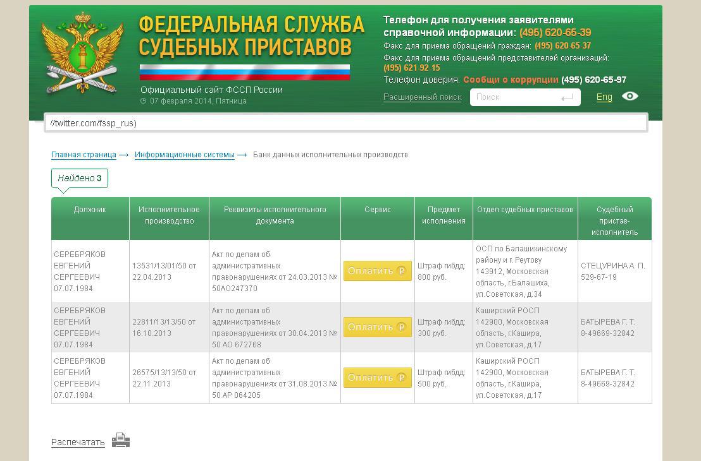Open Информационные системы breadcrumb link
This screenshot has width=701, height=461.
pyautogui.click(x=185, y=155)
